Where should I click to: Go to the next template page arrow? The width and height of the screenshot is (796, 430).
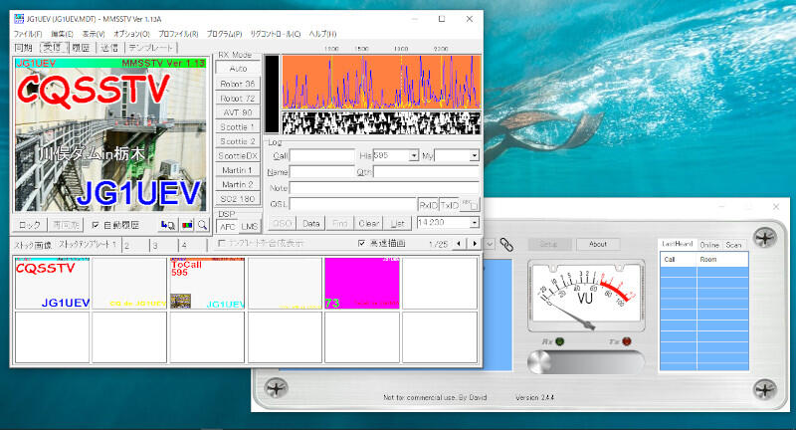[x=475, y=244]
